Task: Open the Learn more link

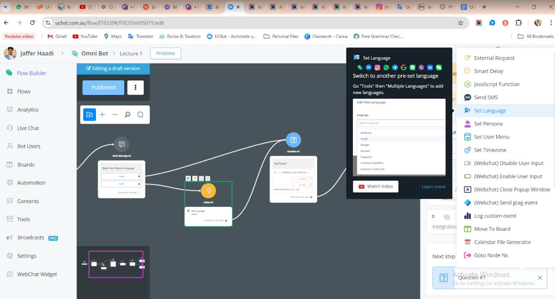Action: pyautogui.click(x=433, y=187)
